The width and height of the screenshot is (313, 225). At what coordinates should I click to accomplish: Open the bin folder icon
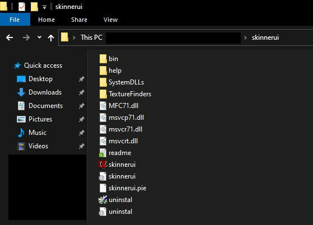[103, 59]
